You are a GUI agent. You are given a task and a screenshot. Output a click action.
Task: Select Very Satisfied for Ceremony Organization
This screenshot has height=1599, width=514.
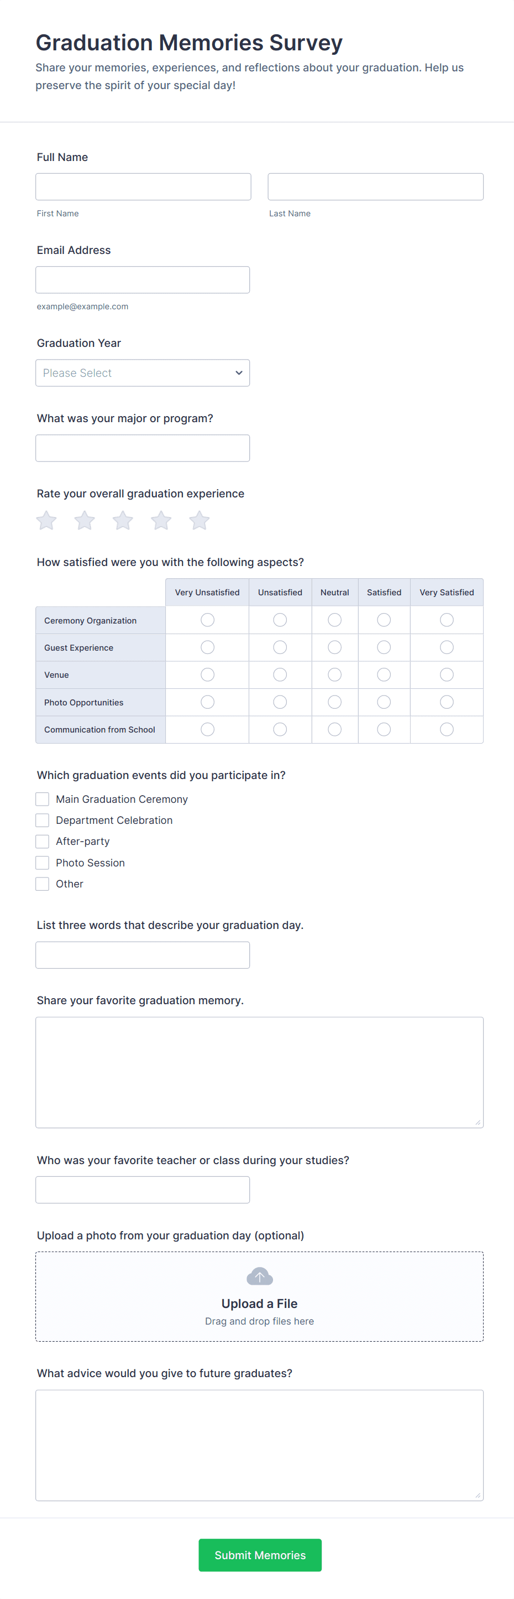point(447,620)
